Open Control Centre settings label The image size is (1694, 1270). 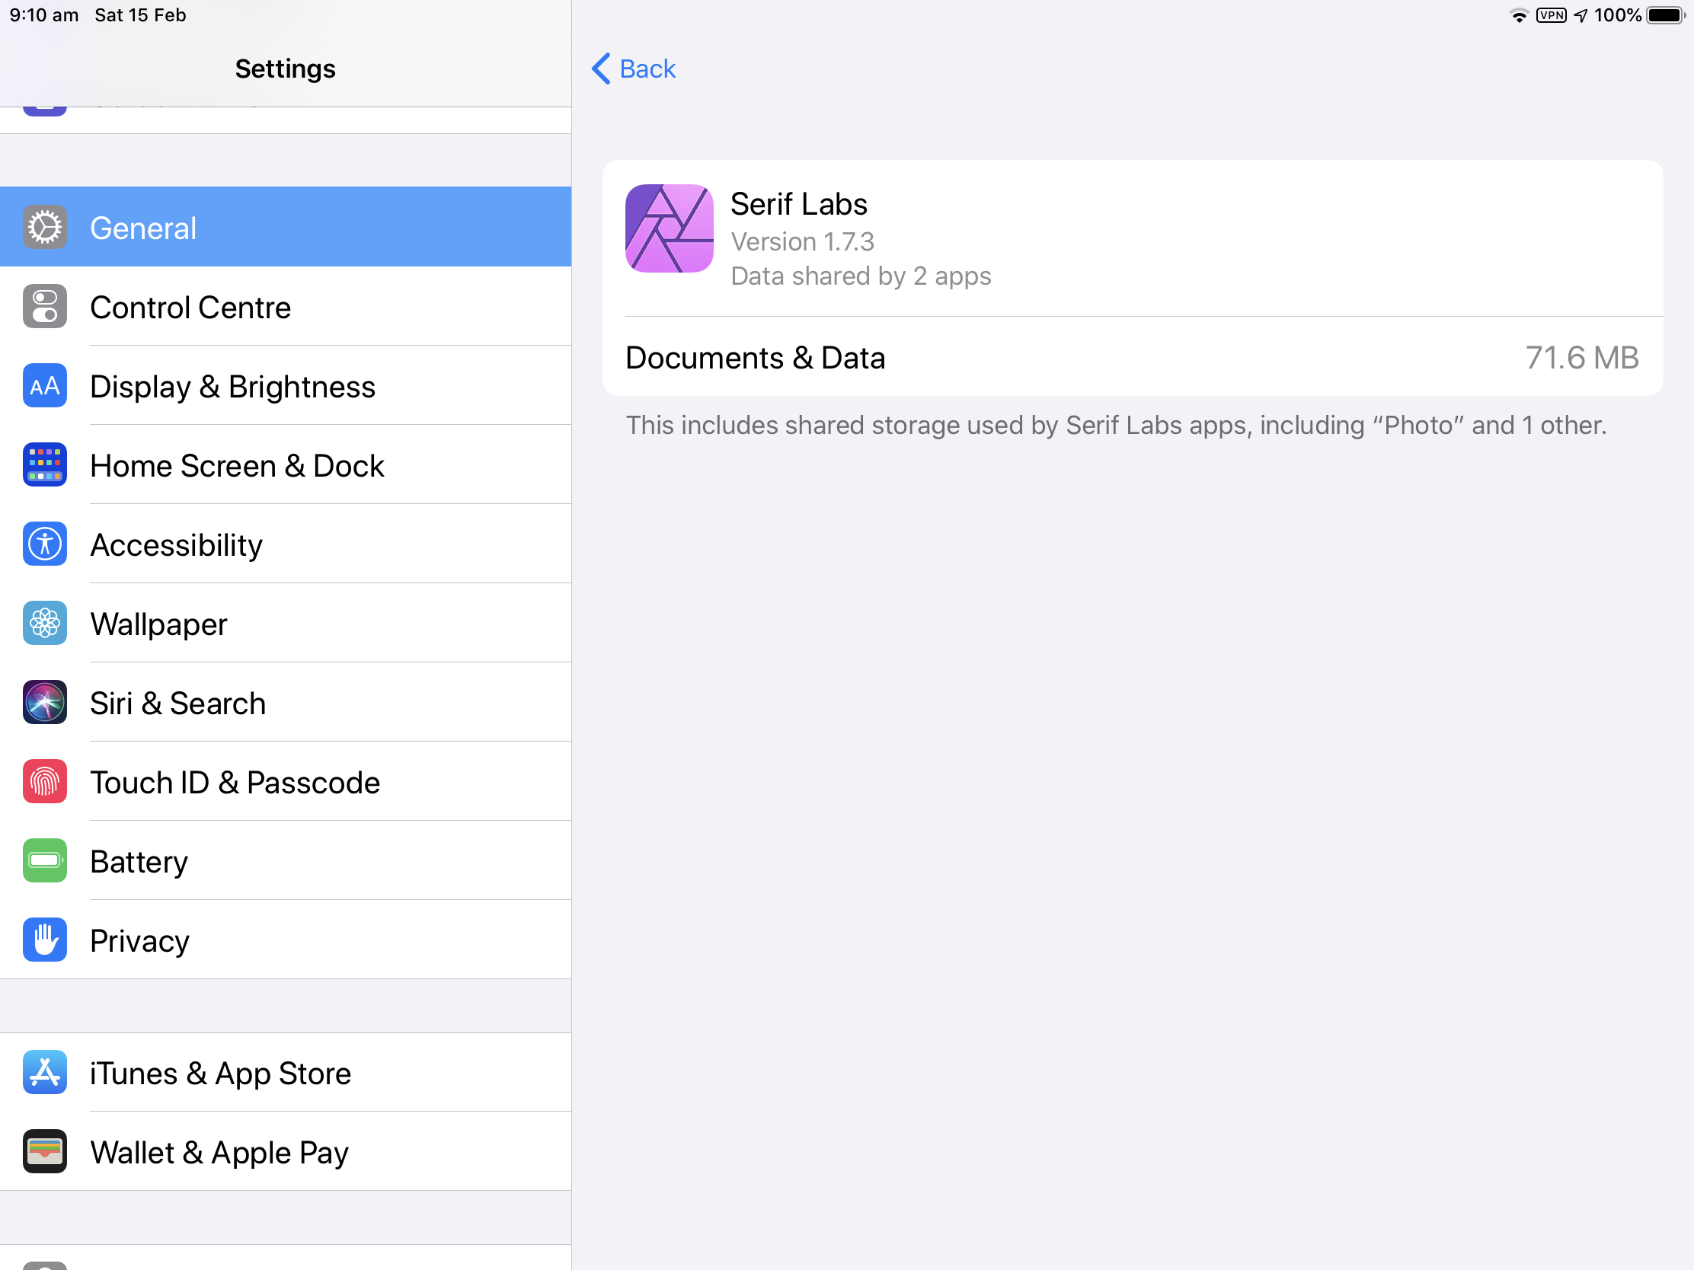click(190, 307)
